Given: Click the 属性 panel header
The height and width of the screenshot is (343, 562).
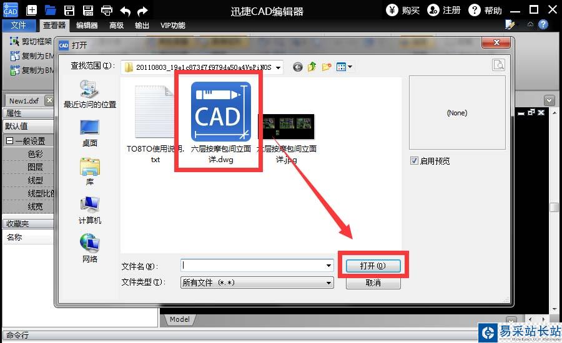Looking at the screenshot, I should tap(28, 113).
